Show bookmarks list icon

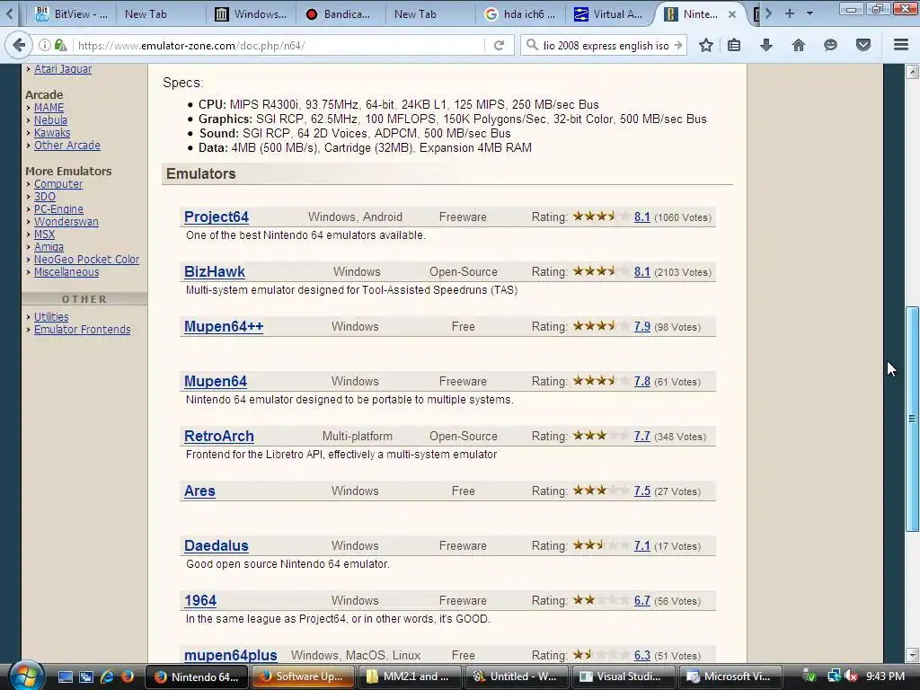pyautogui.click(x=734, y=45)
